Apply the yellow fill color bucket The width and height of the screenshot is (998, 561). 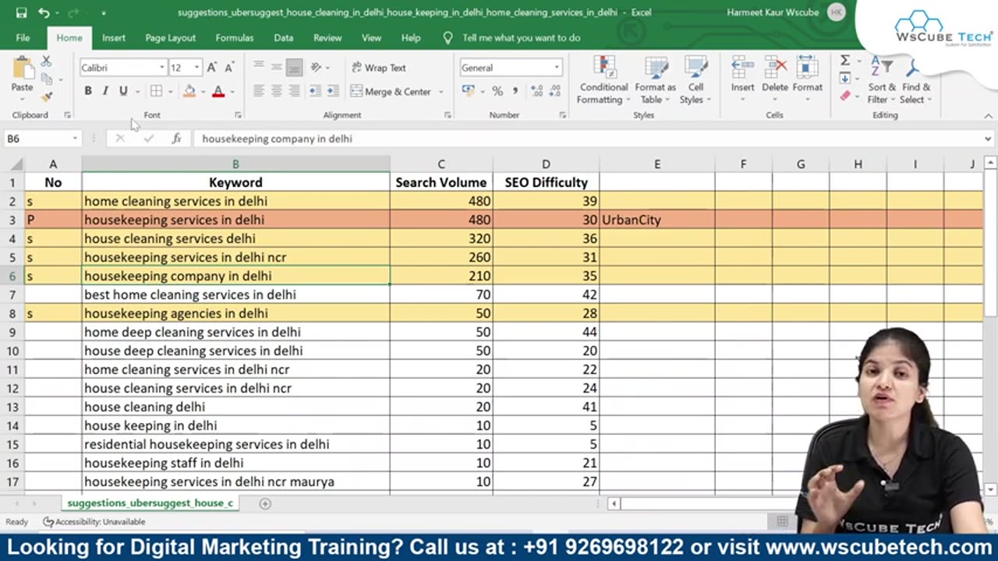(189, 91)
